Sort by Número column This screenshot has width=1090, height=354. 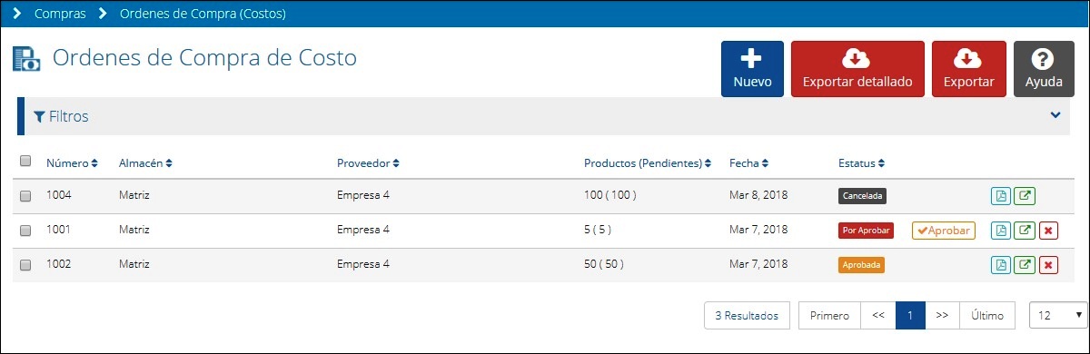click(73, 163)
